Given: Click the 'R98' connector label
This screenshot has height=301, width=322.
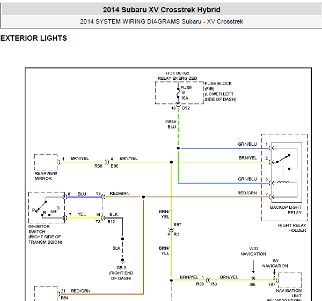Looking at the screenshot, I should [200, 284].
